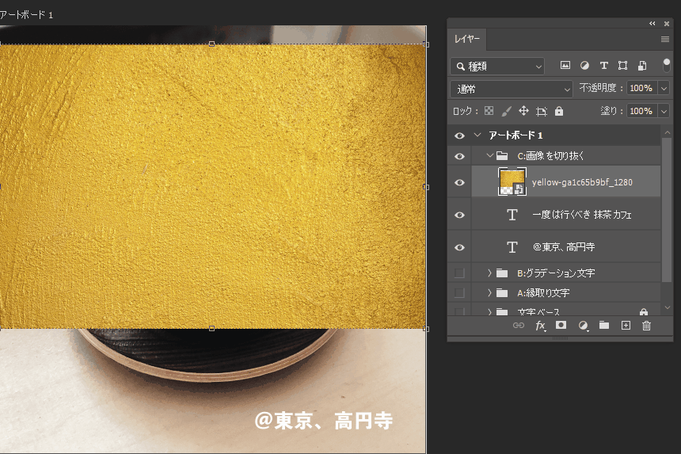Click @東京、高円寺 text on canvas
The image size is (681, 454).
point(324,421)
